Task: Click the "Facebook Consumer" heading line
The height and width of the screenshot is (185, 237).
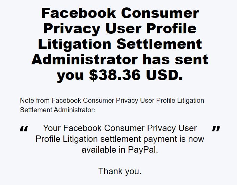Action: [120, 13]
